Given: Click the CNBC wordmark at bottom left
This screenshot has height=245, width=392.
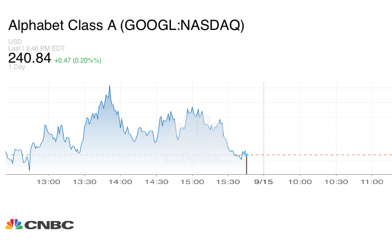Looking at the screenshot, I should [x=48, y=224].
